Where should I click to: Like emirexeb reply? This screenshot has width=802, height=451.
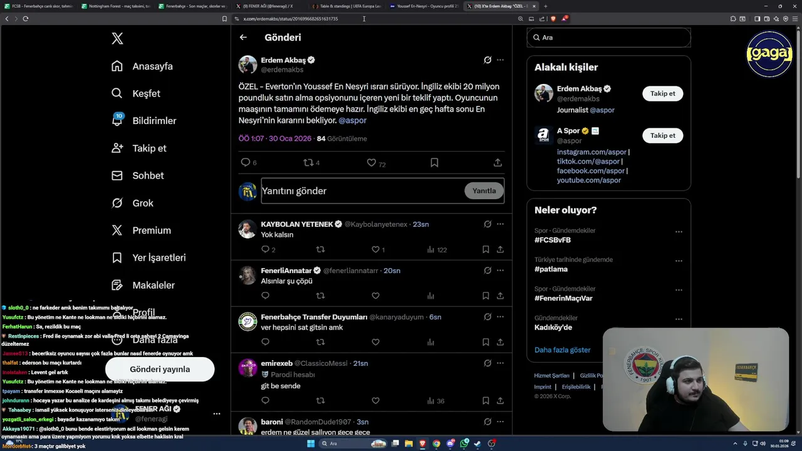pos(375,401)
